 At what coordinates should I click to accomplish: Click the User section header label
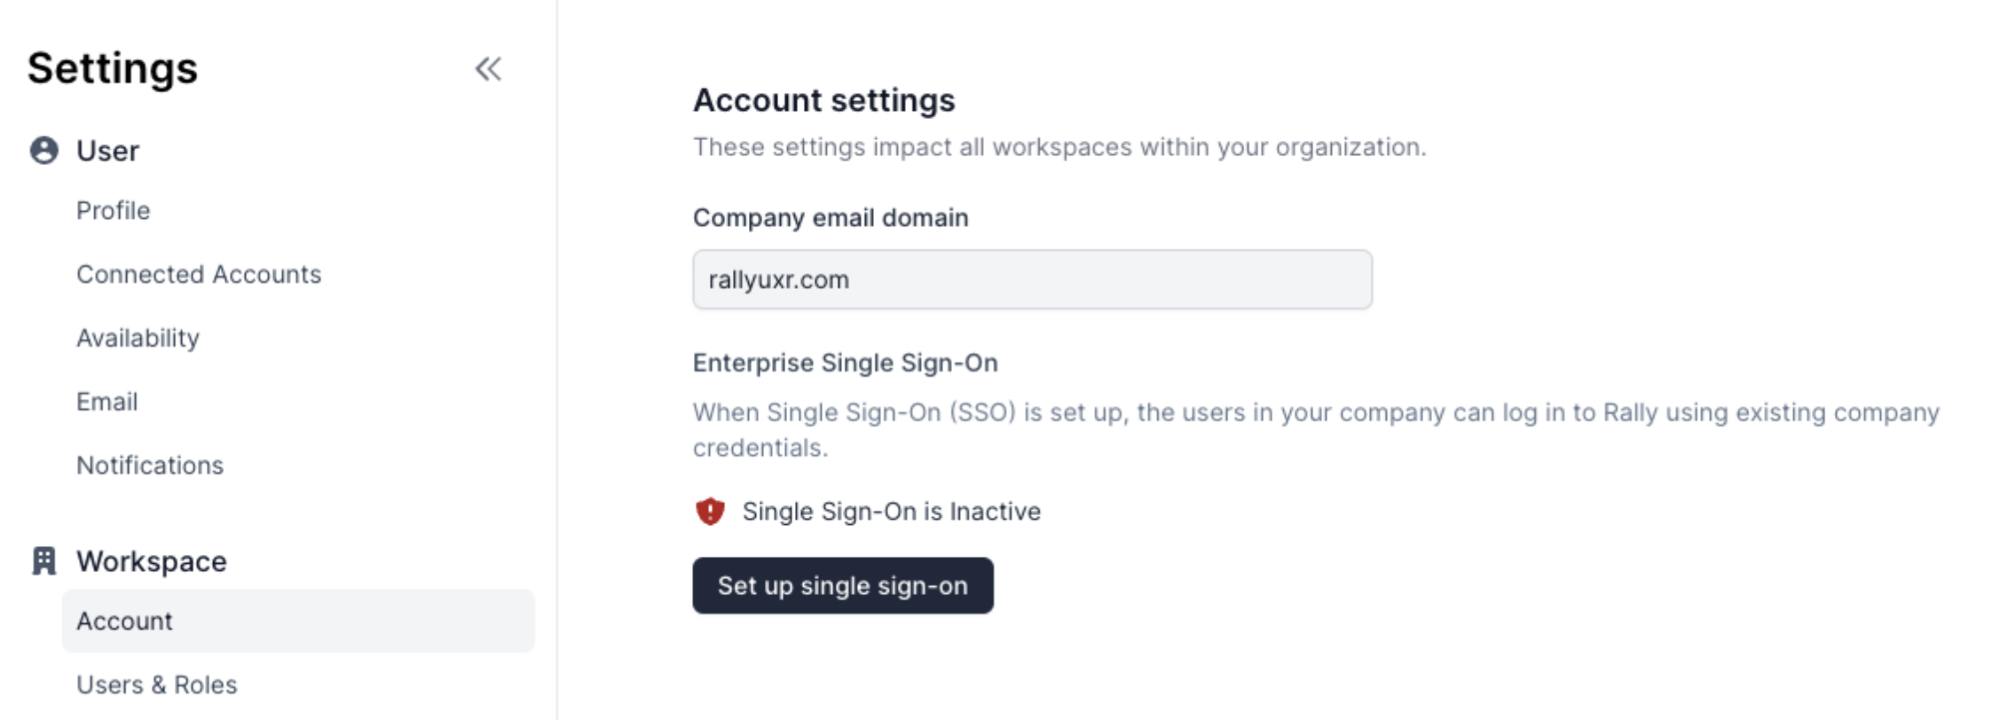107,152
